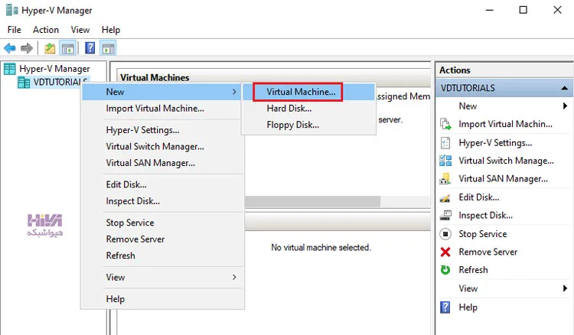The width and height of the screenshot is (574, 335).
Task: Click Inspect Disk... link in Actions pane
Action: [486, 216]
